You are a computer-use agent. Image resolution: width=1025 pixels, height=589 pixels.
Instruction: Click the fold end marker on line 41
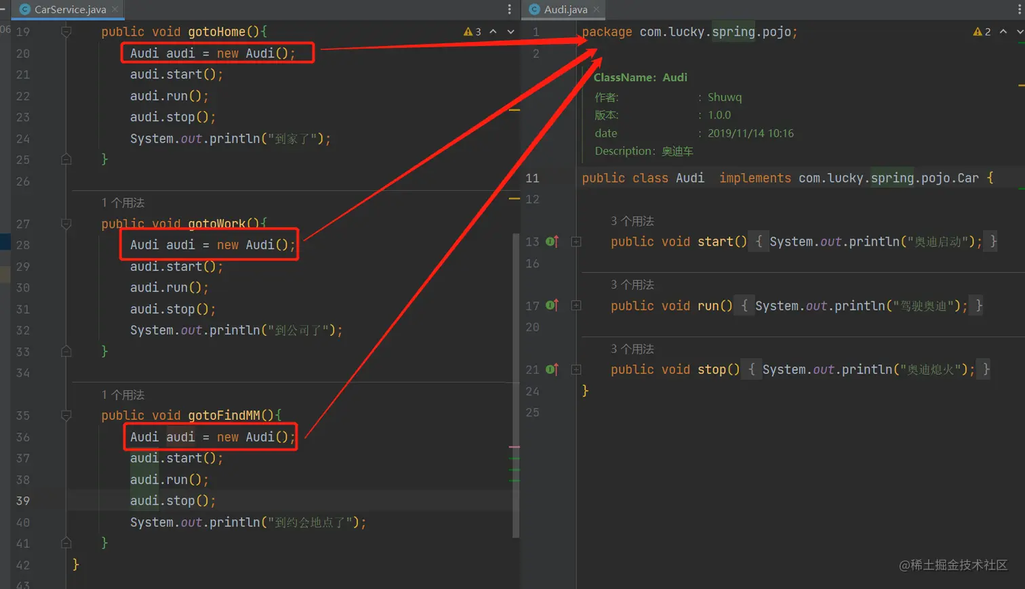[66, 543]
